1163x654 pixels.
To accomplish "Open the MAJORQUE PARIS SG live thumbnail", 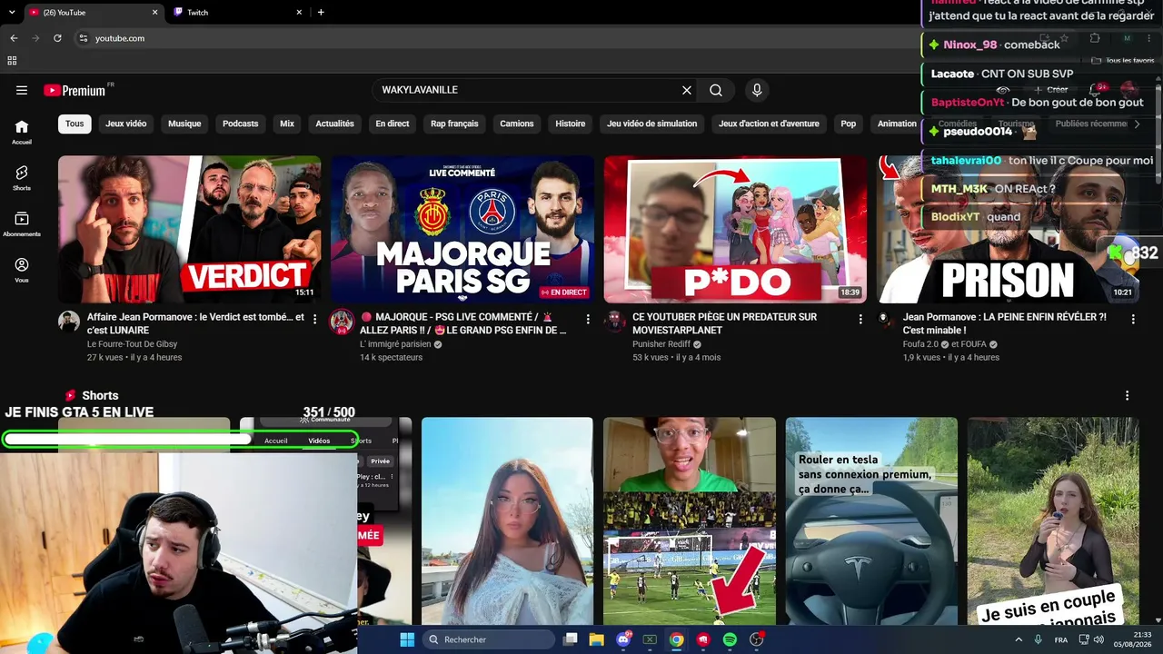I will click(462, 229).
